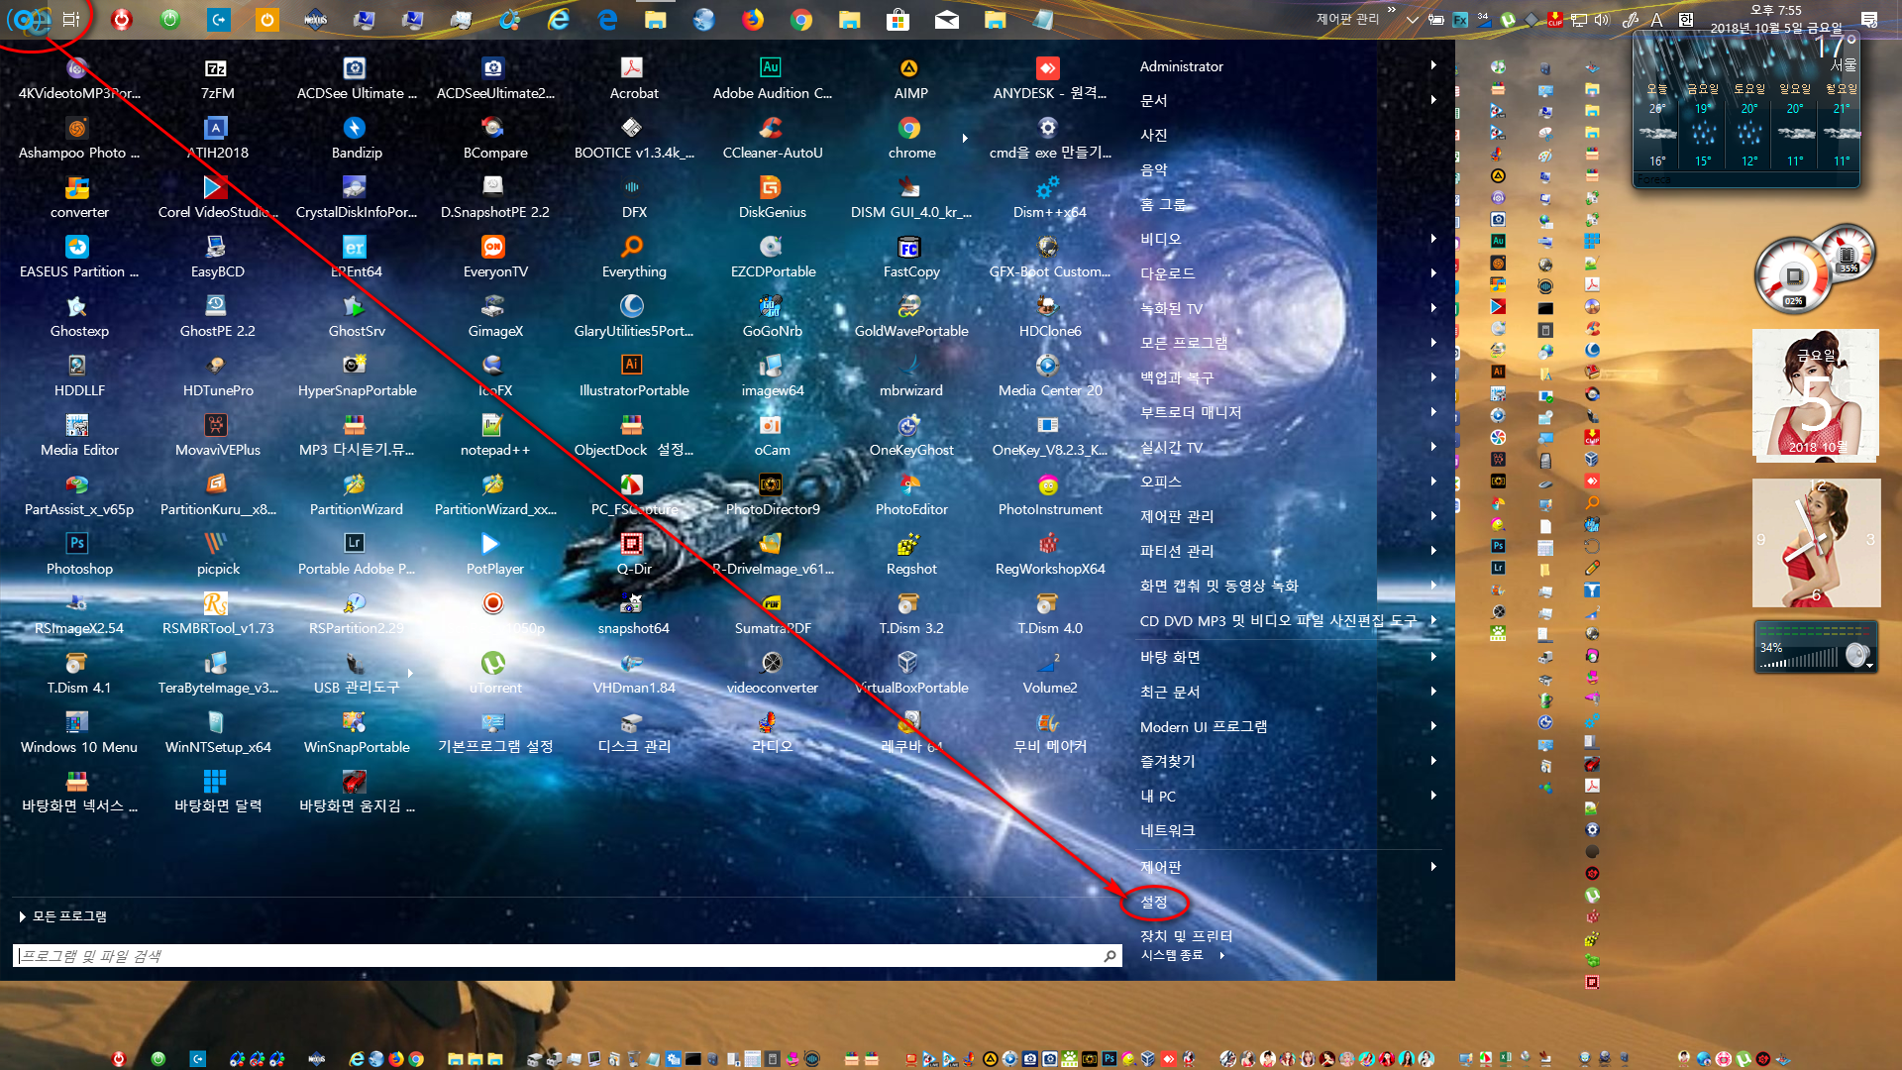Expand the 문서 submenu arrow
The image size is (1902, 1070).
(x=1432, y=100)
